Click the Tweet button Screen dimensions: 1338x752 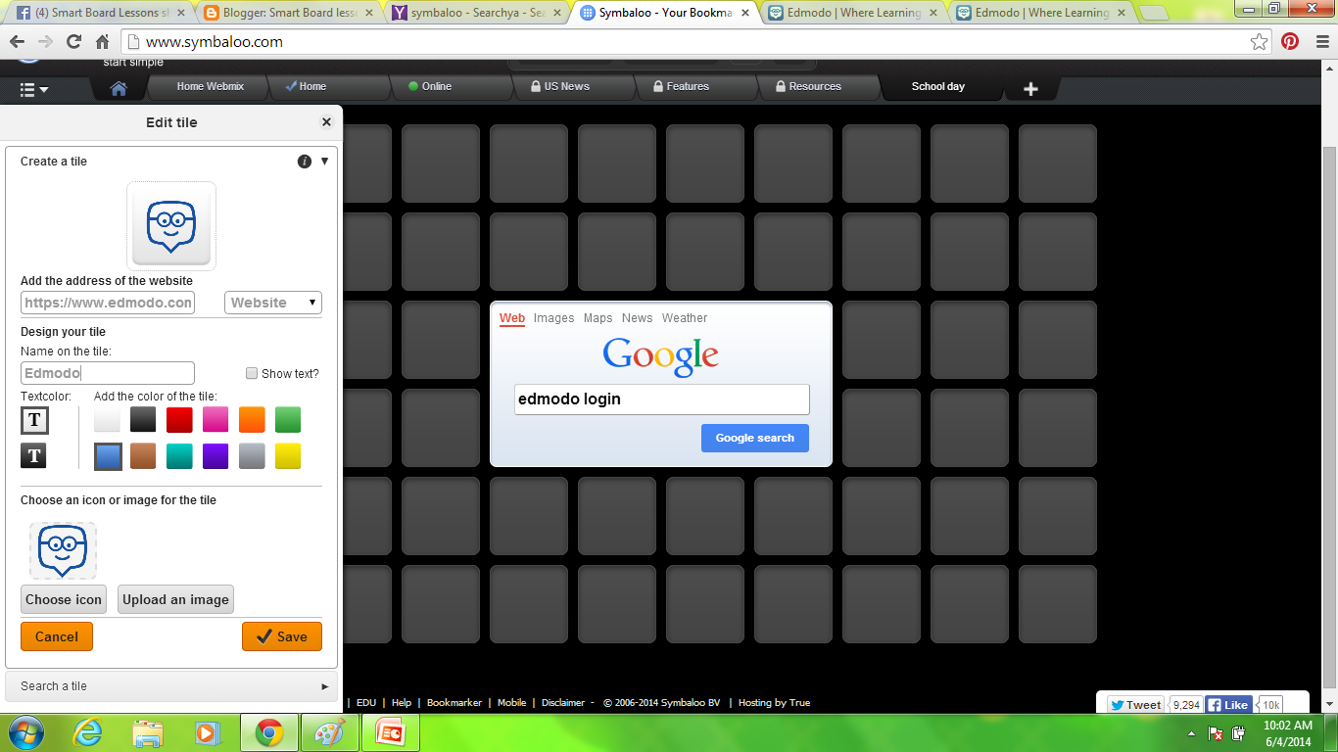tap(1135, 704)
